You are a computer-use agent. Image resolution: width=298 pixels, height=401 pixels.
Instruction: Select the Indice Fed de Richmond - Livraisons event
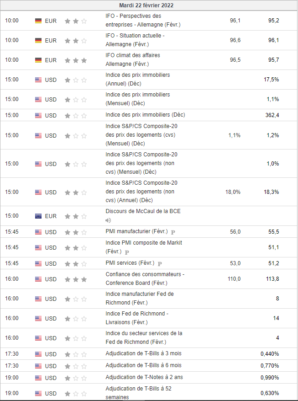point(137,318)
